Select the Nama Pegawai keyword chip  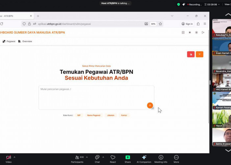[94, 115]
